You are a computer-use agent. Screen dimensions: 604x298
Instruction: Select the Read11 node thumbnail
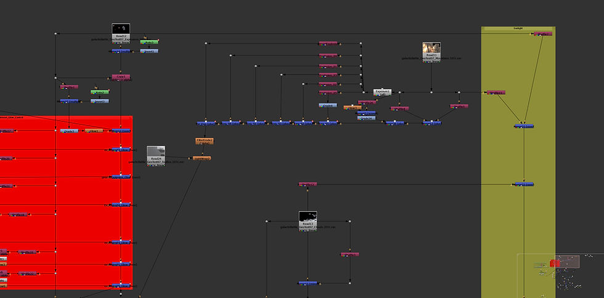point(431,48)
